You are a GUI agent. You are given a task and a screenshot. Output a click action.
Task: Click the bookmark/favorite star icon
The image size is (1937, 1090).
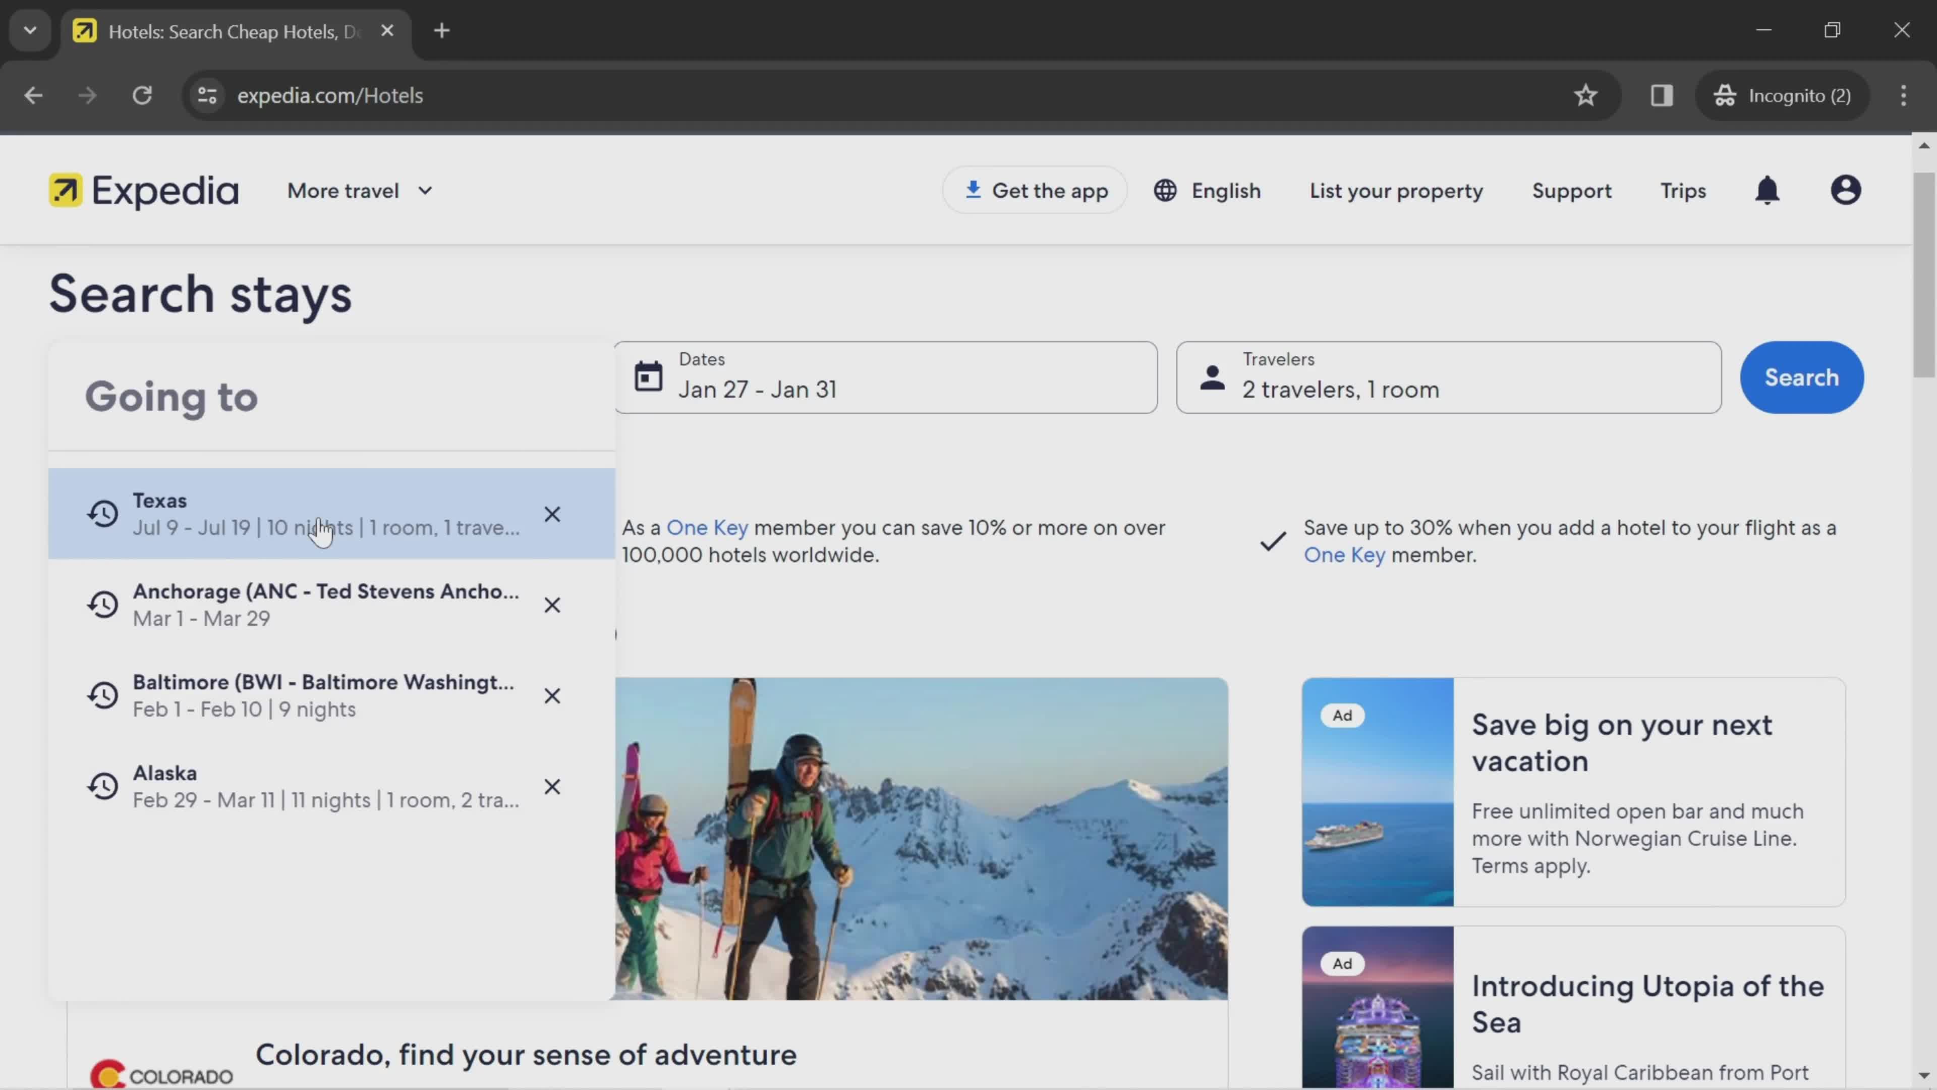pos(1586,94)
